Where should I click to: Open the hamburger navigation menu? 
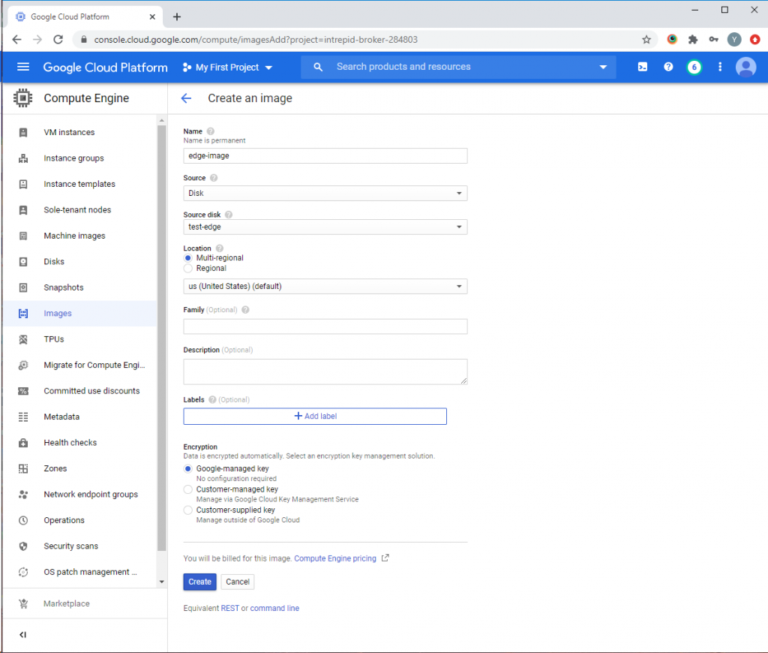tap(23, 67)
